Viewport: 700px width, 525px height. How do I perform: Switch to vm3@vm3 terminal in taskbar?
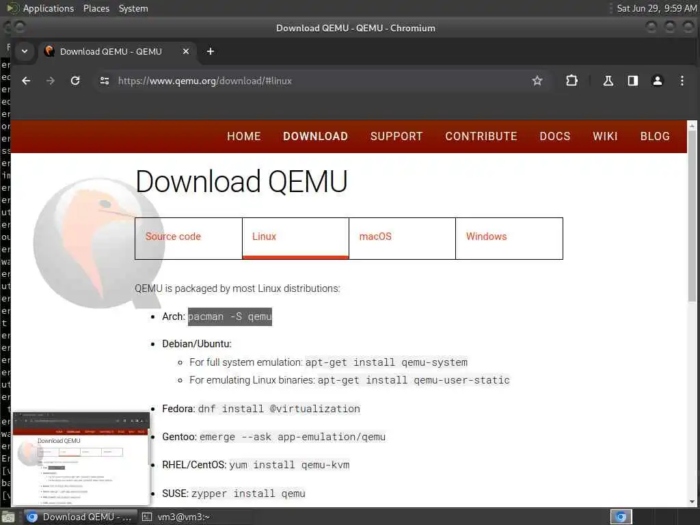click(x=176, y=517)
